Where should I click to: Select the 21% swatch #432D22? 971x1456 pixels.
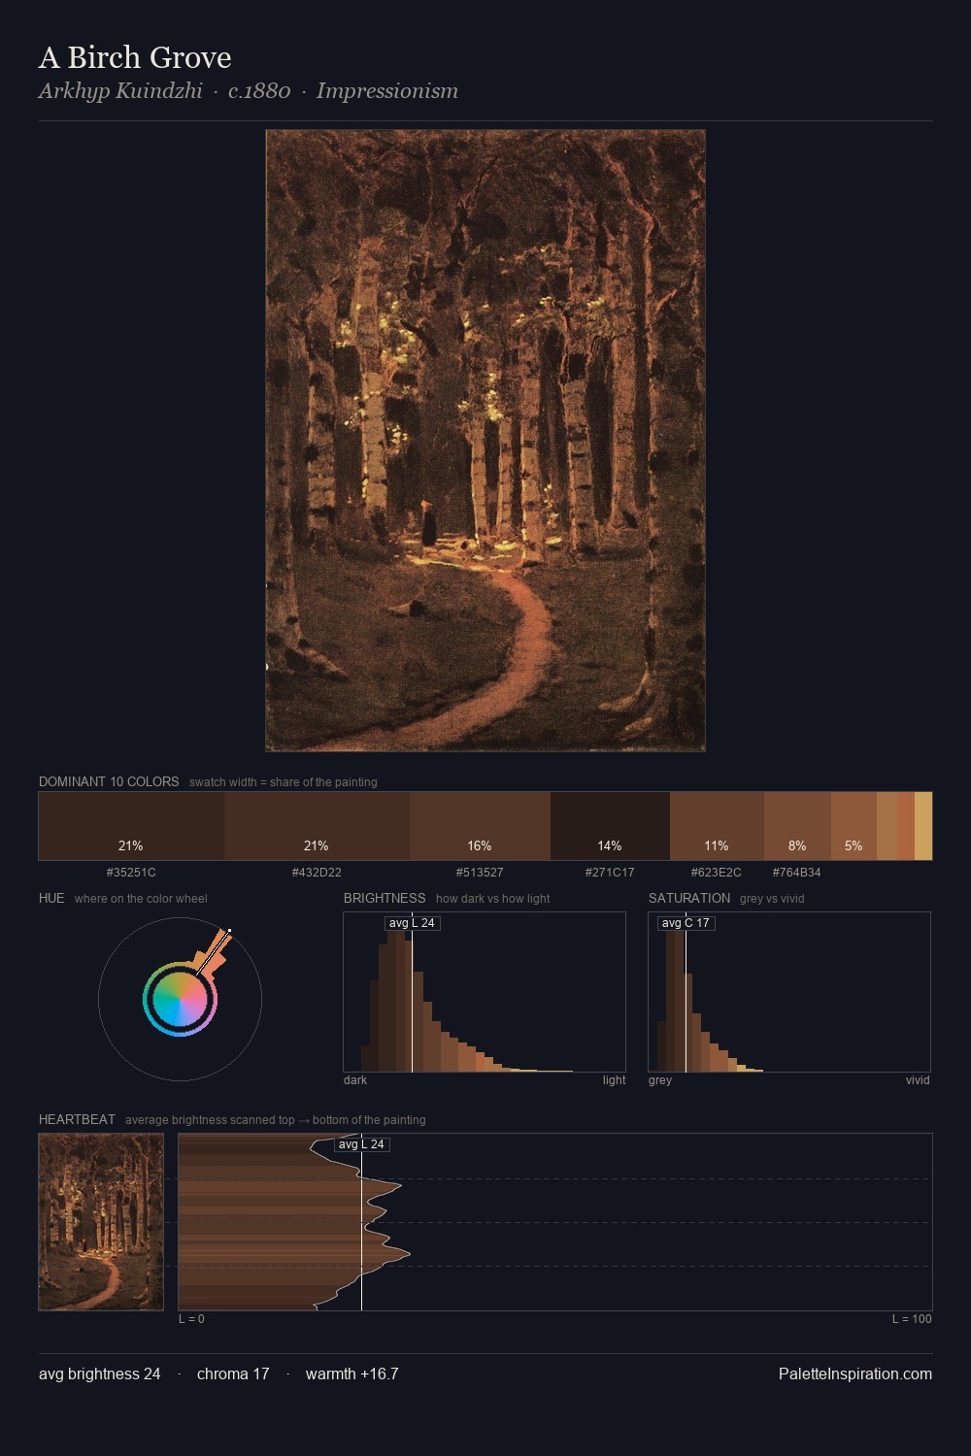click(317, 826)
